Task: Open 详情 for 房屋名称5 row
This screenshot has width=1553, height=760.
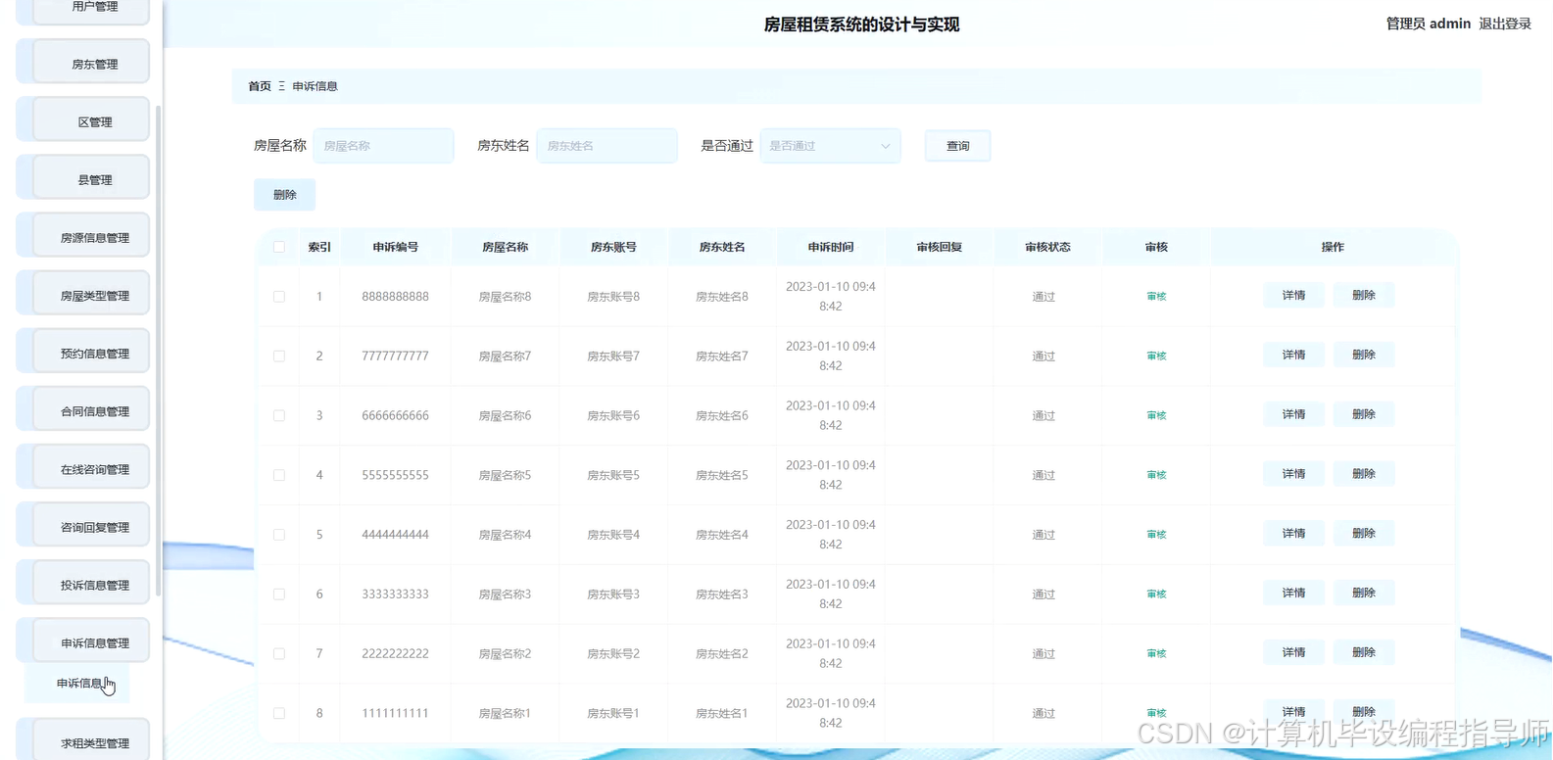Action: (x=1293, y=474)
